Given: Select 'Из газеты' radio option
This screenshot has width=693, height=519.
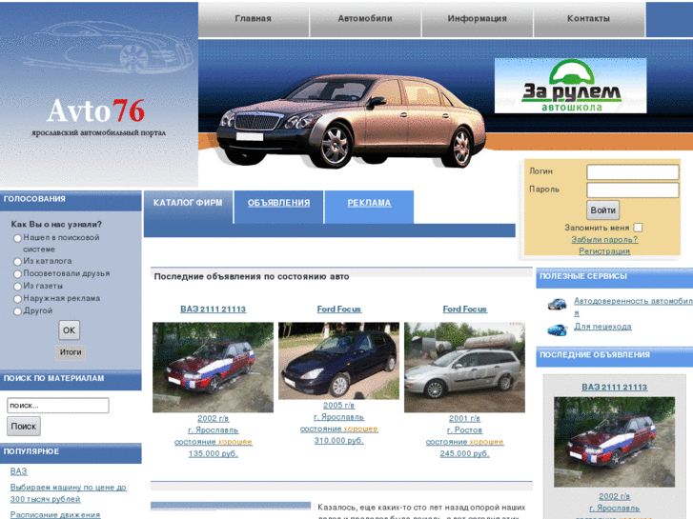Looking at the screenshot, I should click(x=17, y=287).
